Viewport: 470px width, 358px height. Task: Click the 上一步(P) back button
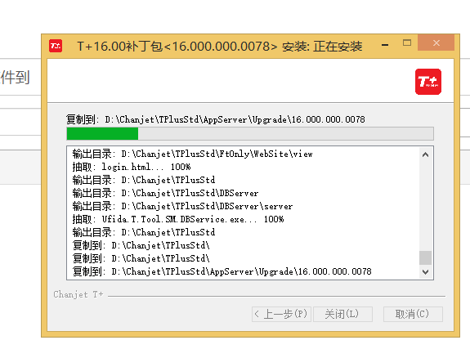click(x=281, y=314)
